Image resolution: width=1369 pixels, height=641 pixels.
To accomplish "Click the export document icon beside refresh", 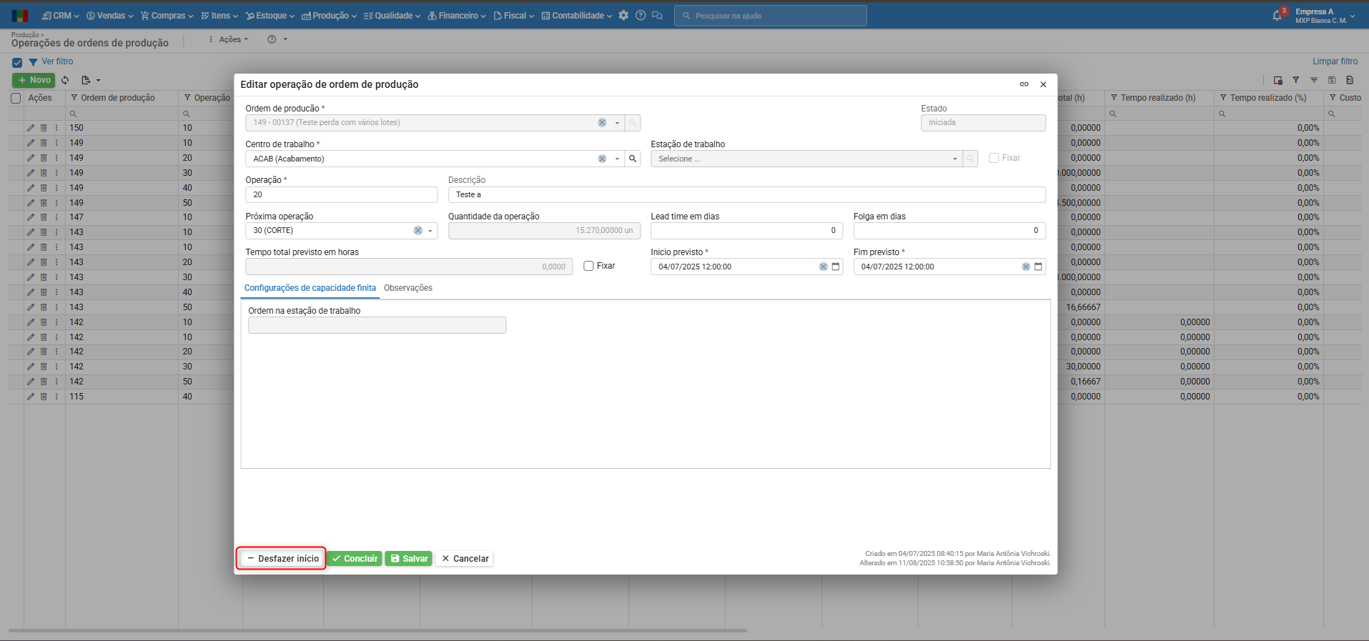I will click(86, 80).
